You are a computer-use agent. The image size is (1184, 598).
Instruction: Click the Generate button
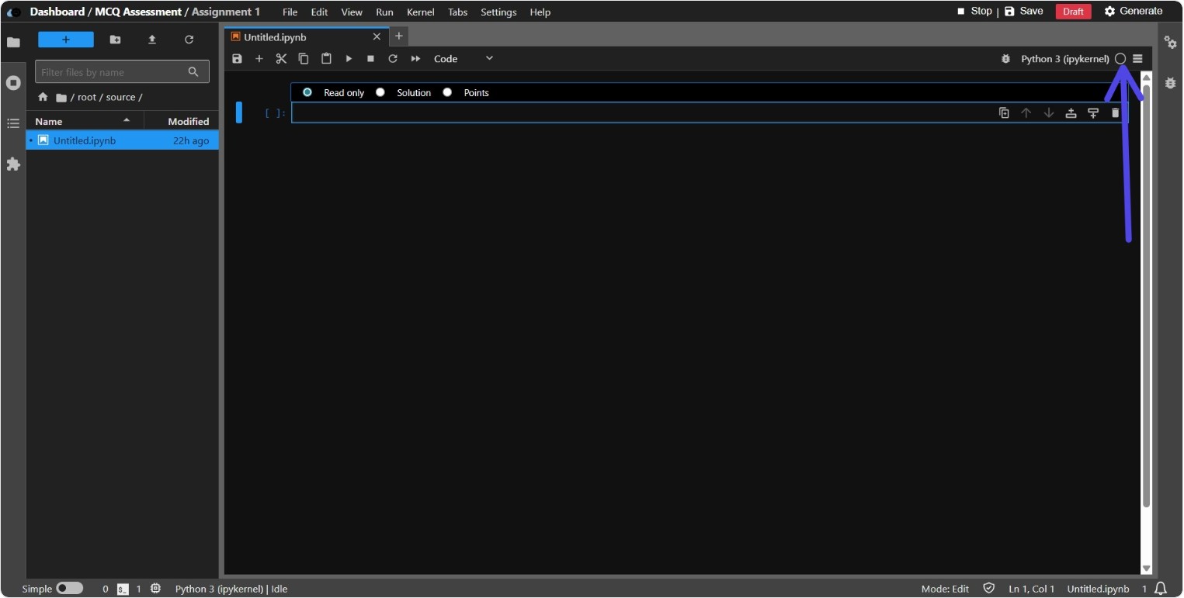click(1134, 11)
